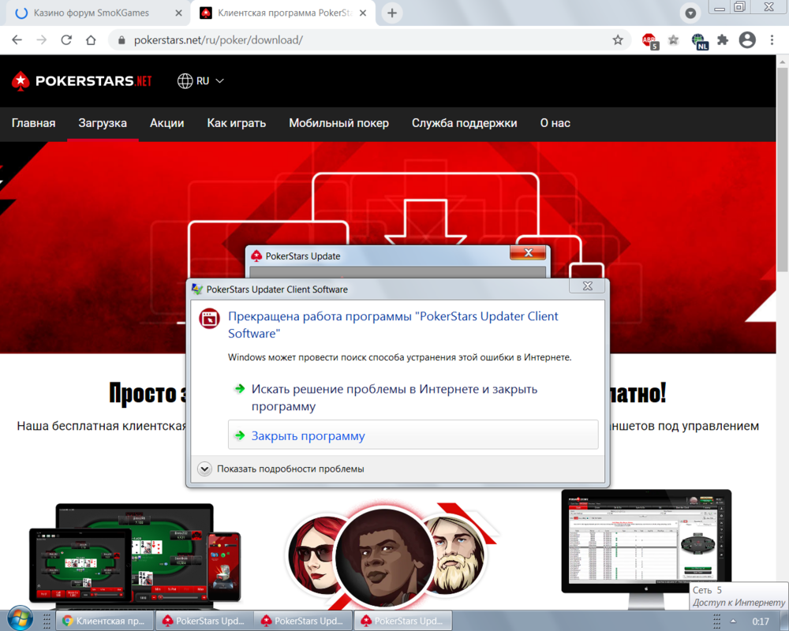Click the PokerStars Update title bar icon
789x631 pixels.
tap(256, 256)
